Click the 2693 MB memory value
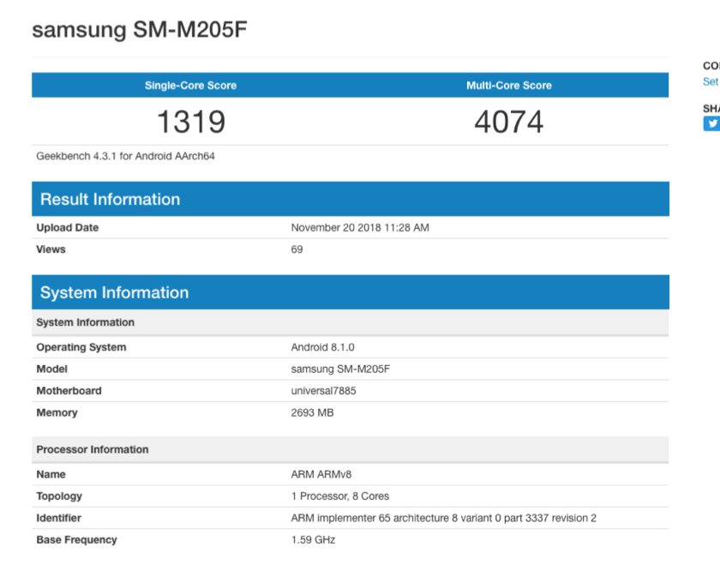Screen dimensions: 720x577 (x=312, y=412)
